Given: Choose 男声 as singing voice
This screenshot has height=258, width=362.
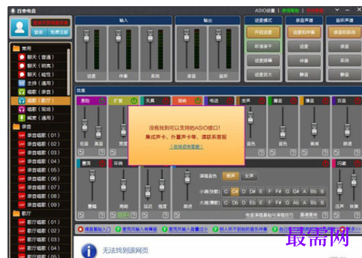Looking at the screenshot, I should (x=230, y=176).
